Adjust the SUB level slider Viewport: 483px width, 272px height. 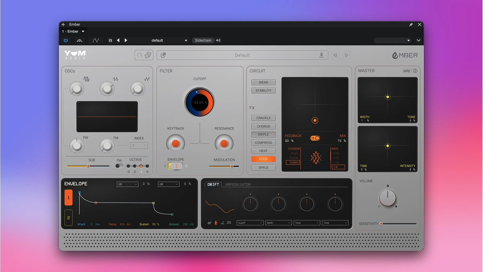88,166
